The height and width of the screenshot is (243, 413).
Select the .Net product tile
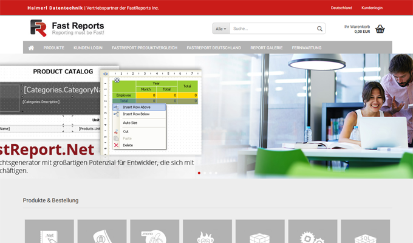(x=49, y=232)
